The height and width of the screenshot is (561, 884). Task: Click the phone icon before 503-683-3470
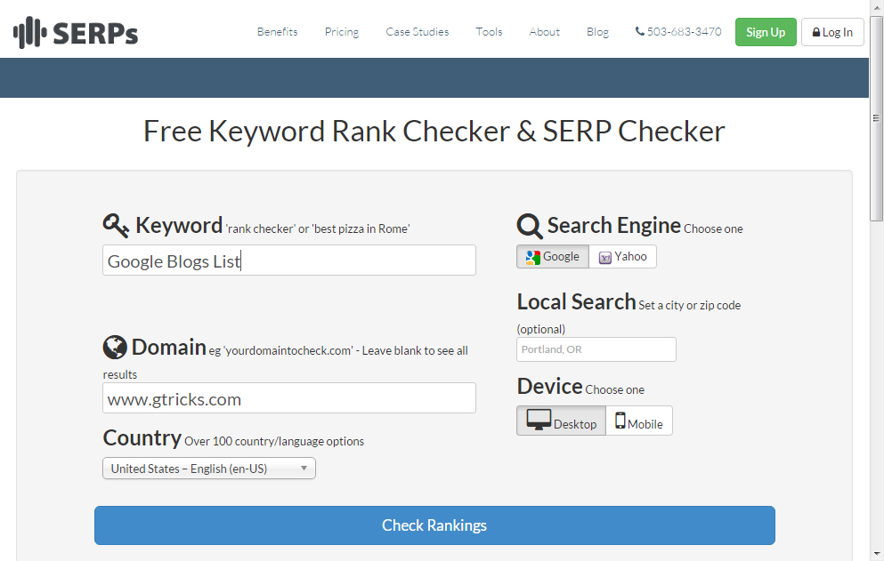(640, 31)
